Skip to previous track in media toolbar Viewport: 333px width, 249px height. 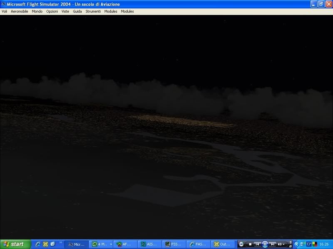[257, 244]
